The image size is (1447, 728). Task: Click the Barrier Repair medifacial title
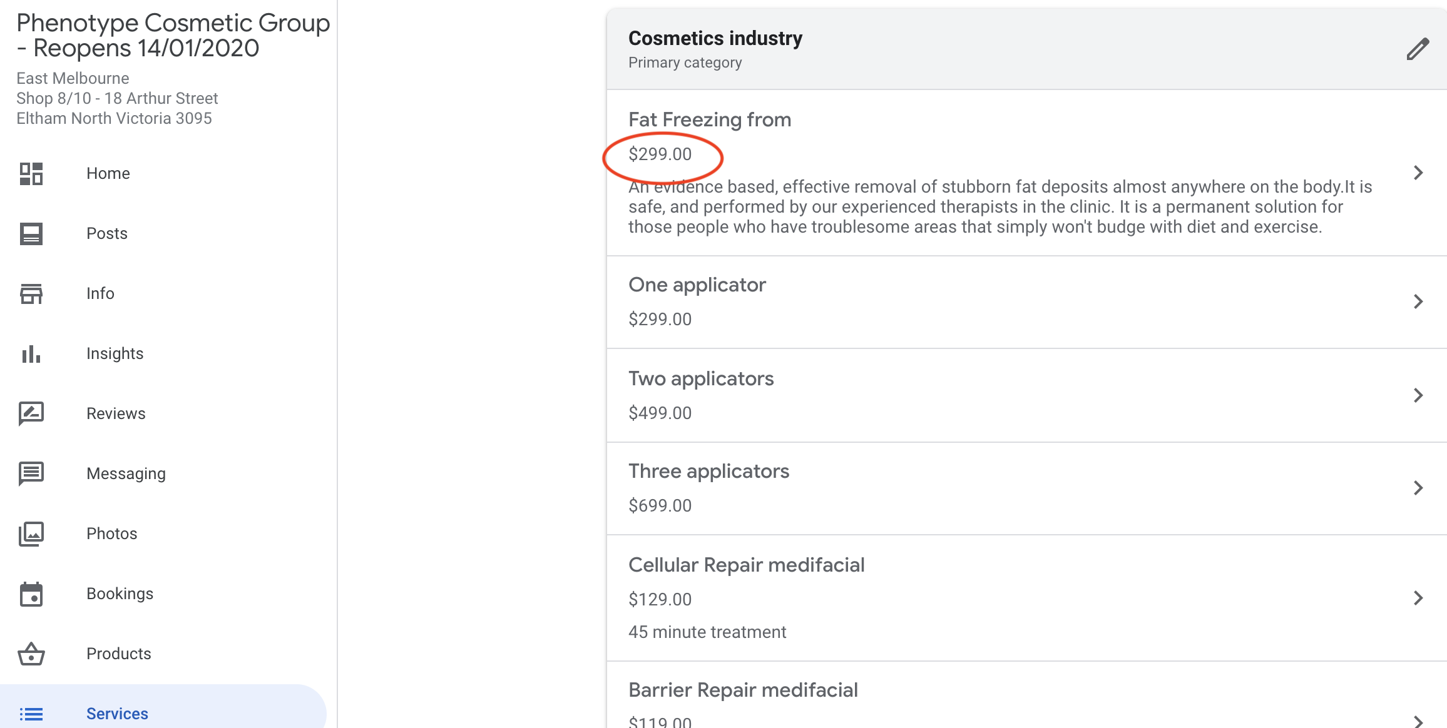click(743, 690)
